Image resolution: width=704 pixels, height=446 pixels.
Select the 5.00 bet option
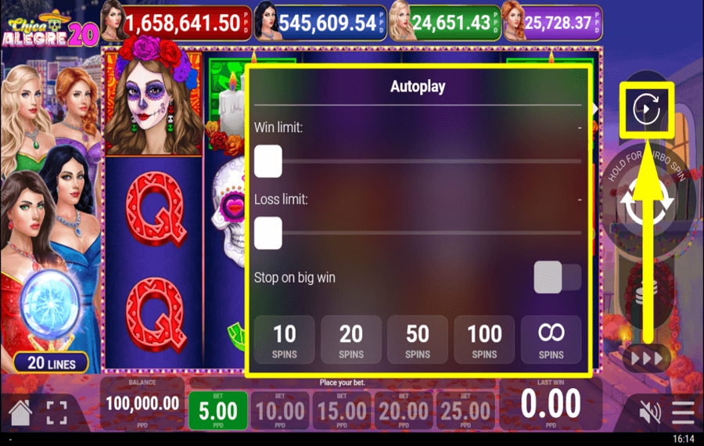tap(218, 411)
